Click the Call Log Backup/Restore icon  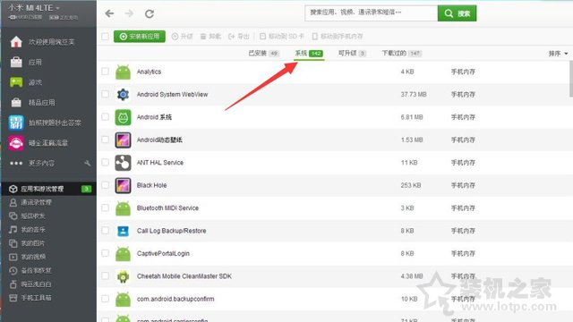pos(123,231)
